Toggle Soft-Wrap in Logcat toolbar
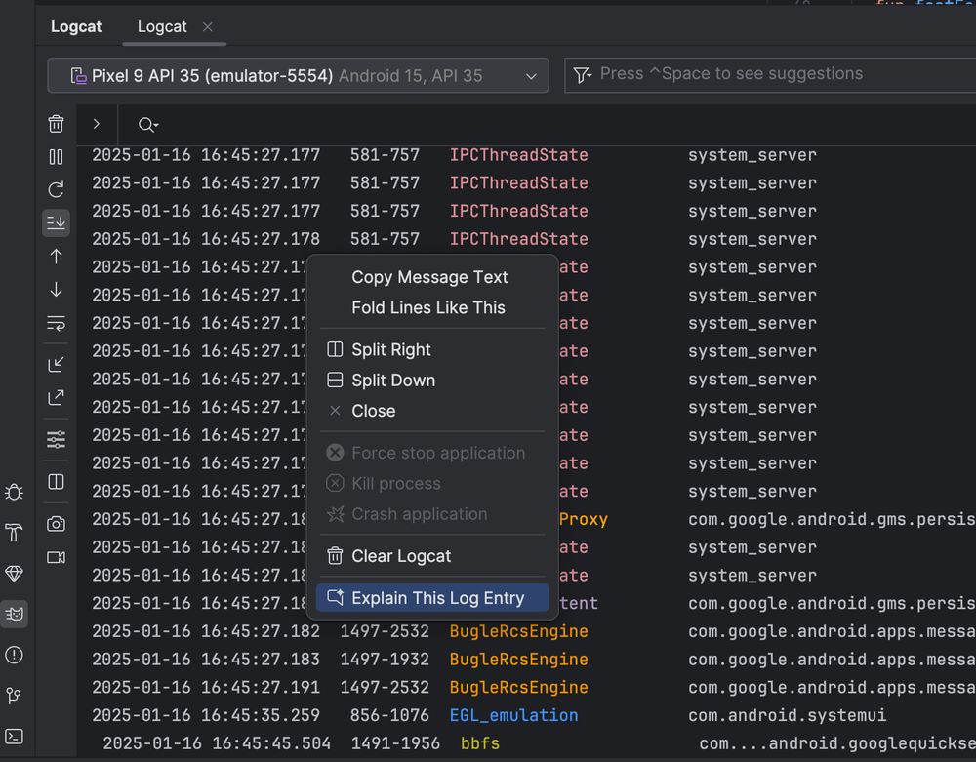 click(x=56, y=323)
